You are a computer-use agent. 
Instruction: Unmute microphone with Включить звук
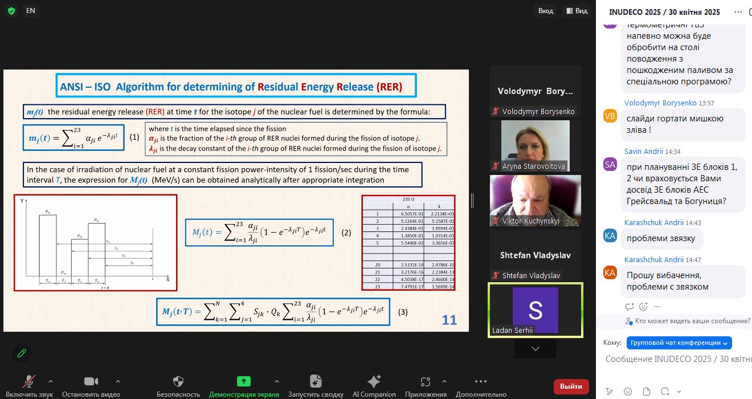30,381
